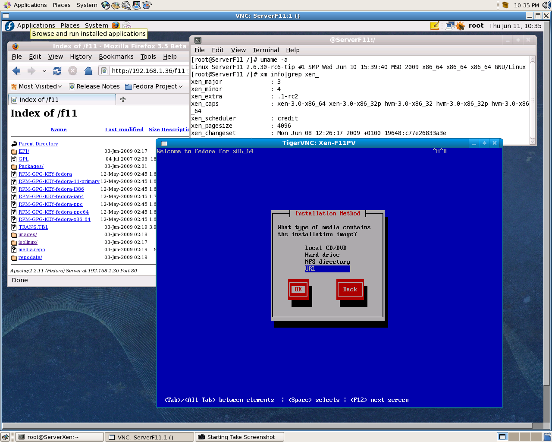Image resolution: width=552 pixels, height=442 pixels.
Task: Launch the mail client from outer top panel
Action: coord(116,5)
